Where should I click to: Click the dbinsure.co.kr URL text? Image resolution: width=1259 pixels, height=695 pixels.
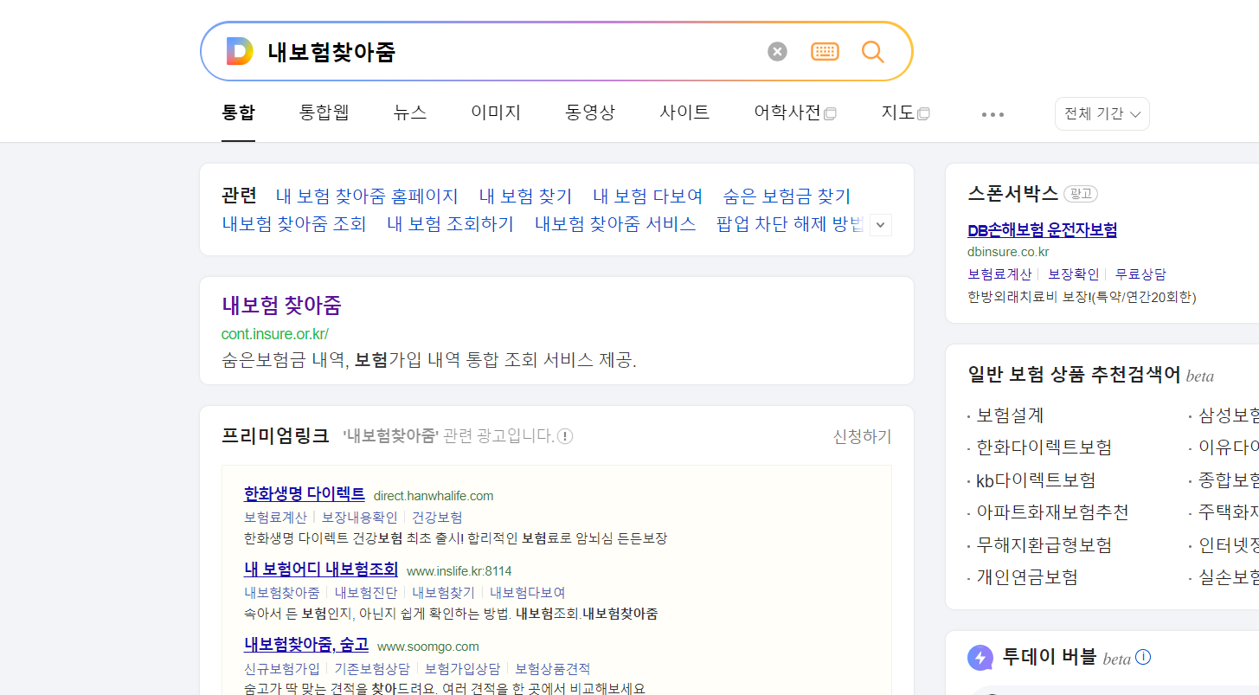(1008, 252)
